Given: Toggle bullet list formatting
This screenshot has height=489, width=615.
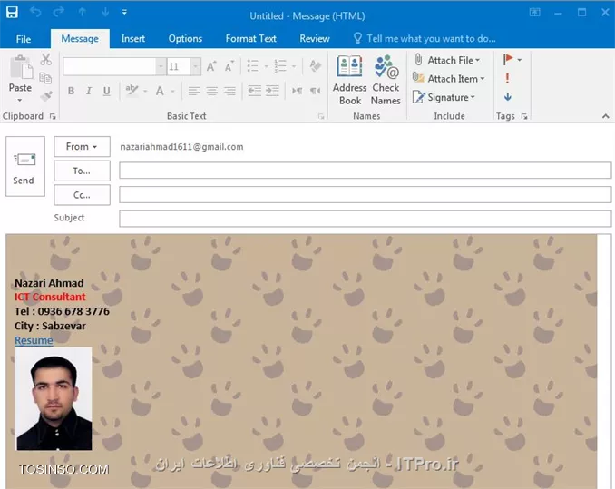Looking at the screenshot, I should 253,66.
